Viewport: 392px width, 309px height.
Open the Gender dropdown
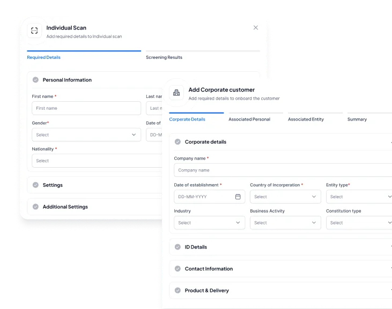click(86, 135)
